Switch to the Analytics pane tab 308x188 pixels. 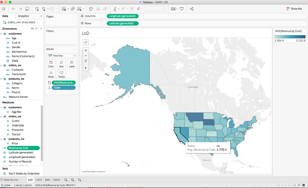click(23, 16)
